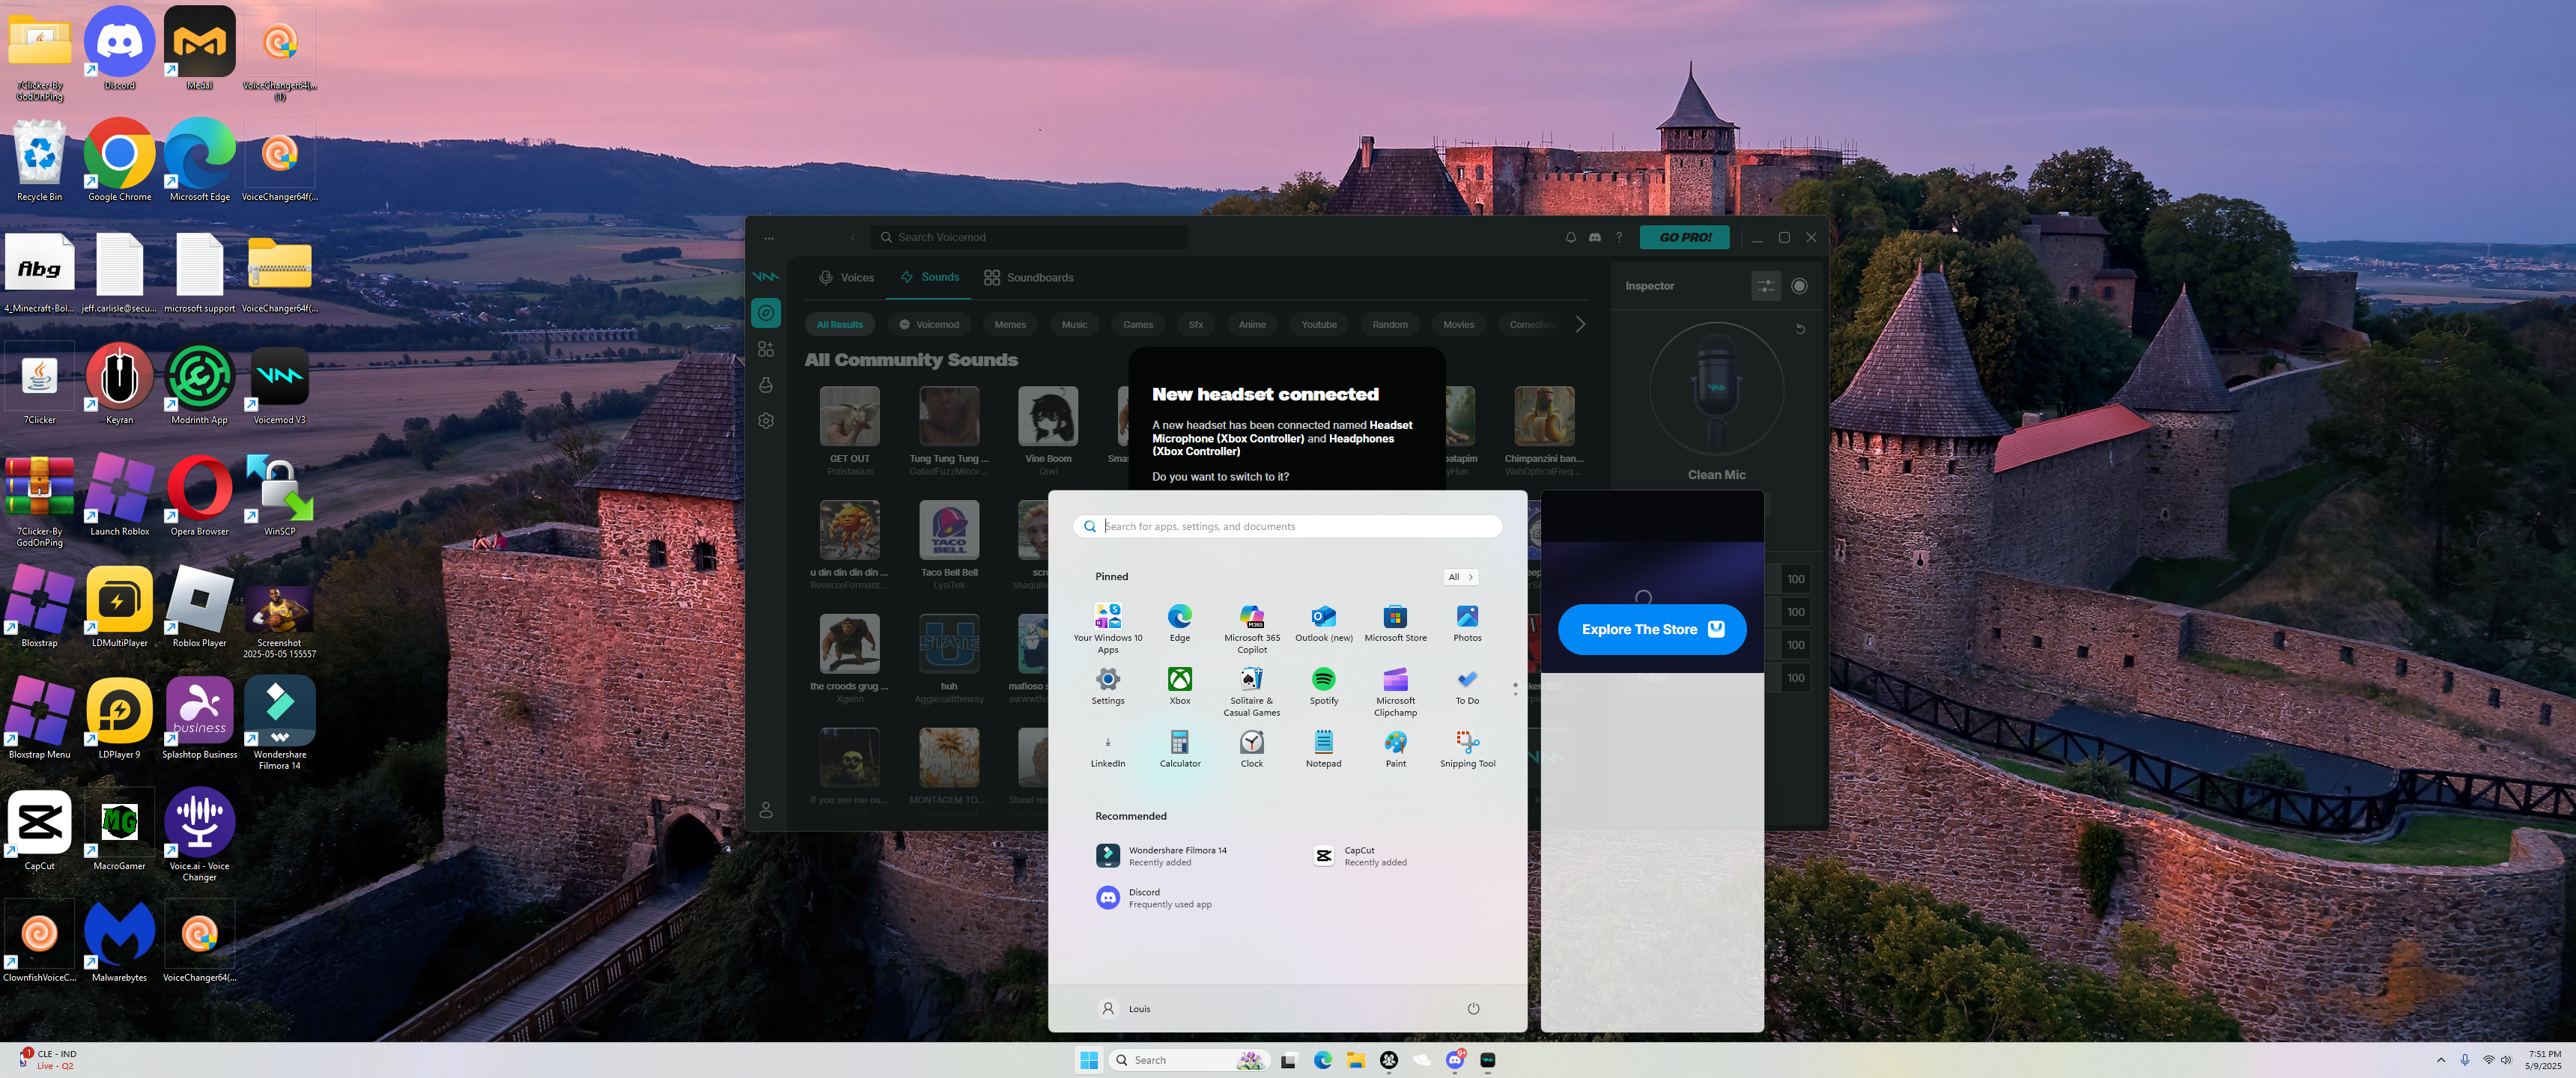Toggle the Inspector sliders view button
Viewport: 2576px width, 1078px height.
tap(1766, 286)
